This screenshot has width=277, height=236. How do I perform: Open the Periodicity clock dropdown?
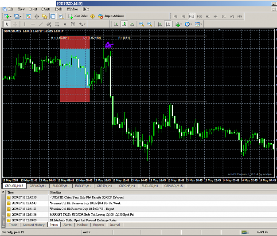(188, 24)
